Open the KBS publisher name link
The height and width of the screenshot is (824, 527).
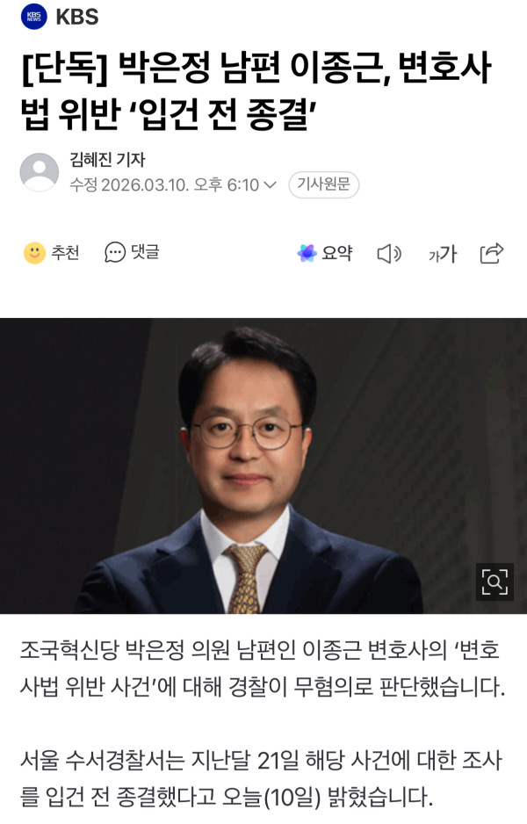[x=76, y=17]
